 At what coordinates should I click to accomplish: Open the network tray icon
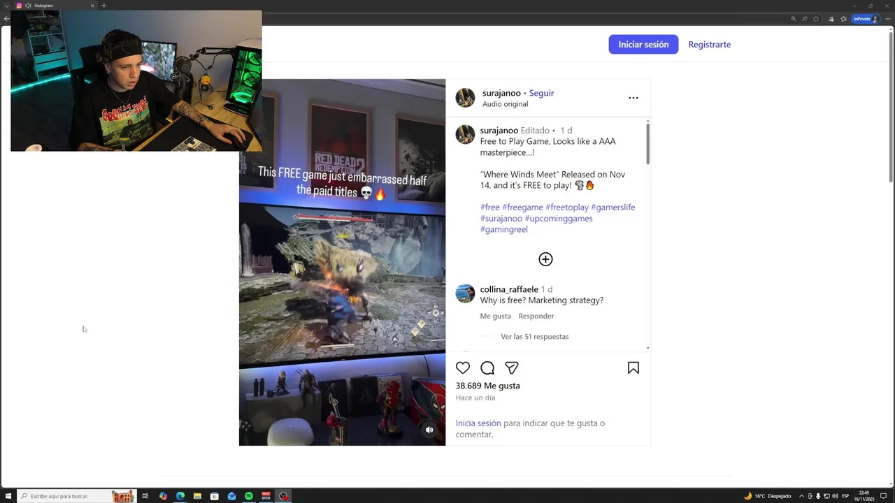826,496
